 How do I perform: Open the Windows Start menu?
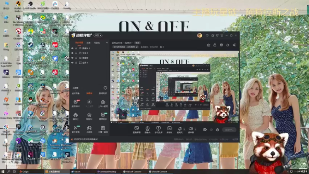point(3,172)
